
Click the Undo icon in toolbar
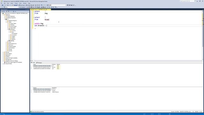(x=41, y=5)
